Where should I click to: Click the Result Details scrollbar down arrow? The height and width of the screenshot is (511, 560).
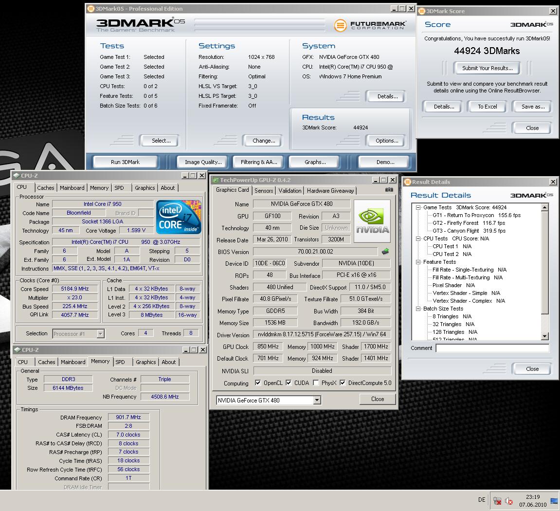click(x=544, y=336)
